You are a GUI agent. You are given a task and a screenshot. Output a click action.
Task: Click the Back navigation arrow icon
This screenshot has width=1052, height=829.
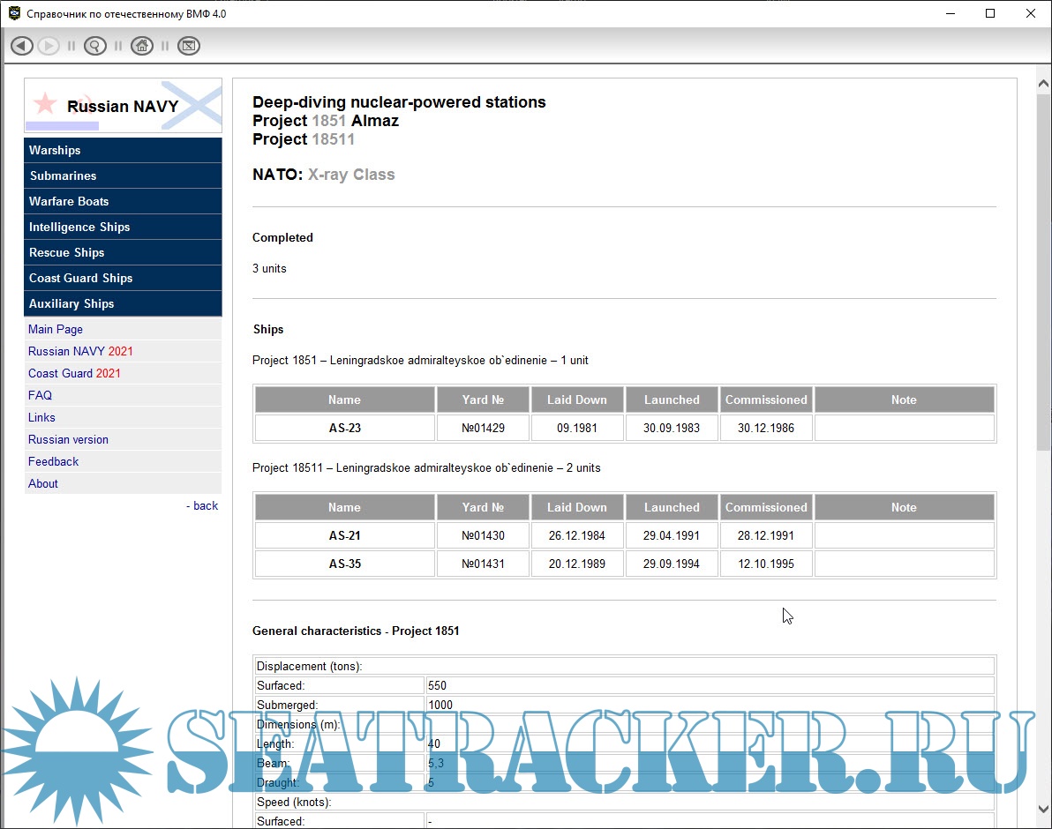tap(22, 46)
